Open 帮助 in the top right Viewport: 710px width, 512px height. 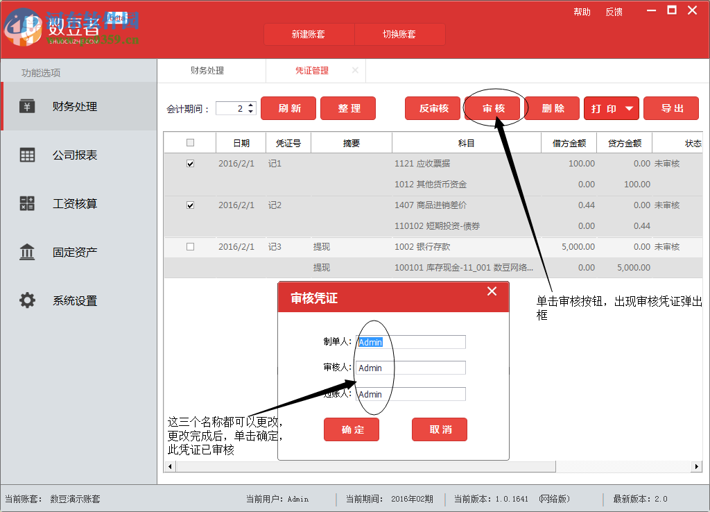point(582,11)
